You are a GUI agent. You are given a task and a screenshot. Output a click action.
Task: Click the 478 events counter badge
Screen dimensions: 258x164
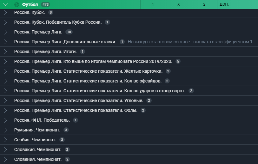(x=46, y=4)
